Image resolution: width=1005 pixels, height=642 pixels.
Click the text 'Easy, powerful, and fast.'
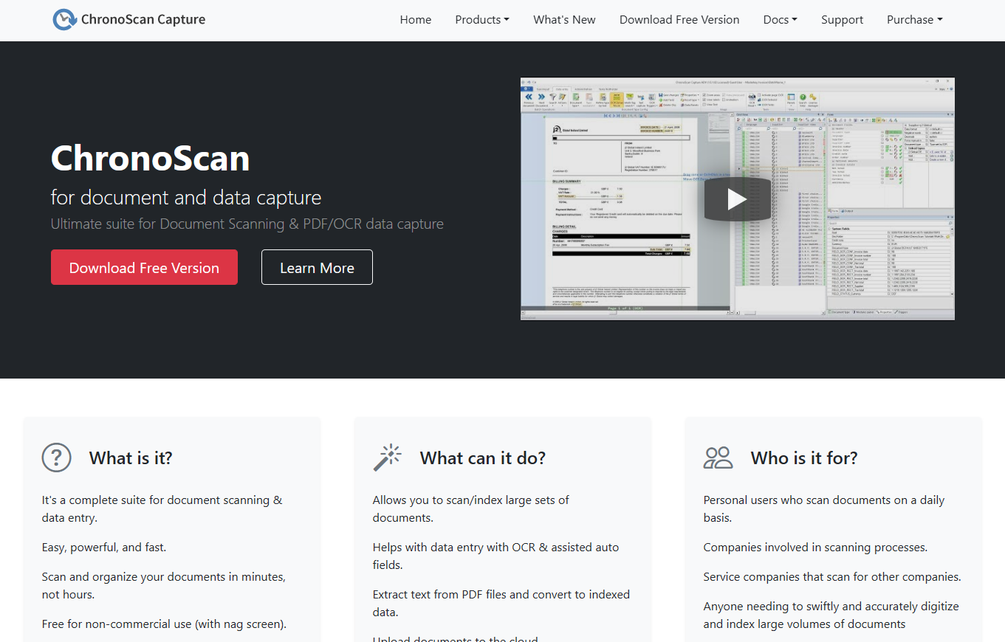(x=104, y=548)
